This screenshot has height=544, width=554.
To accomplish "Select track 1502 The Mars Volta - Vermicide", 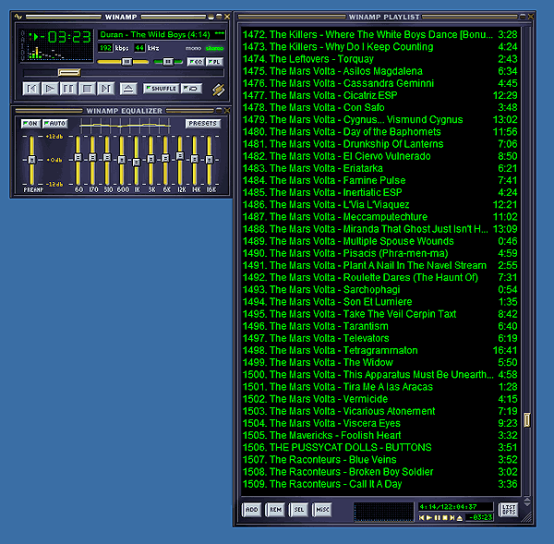I will coord(380,399).
